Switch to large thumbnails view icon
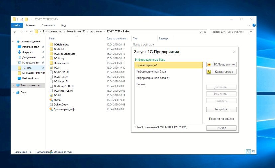The width and height of the screenshot is (275, 168). click(253, 152)
